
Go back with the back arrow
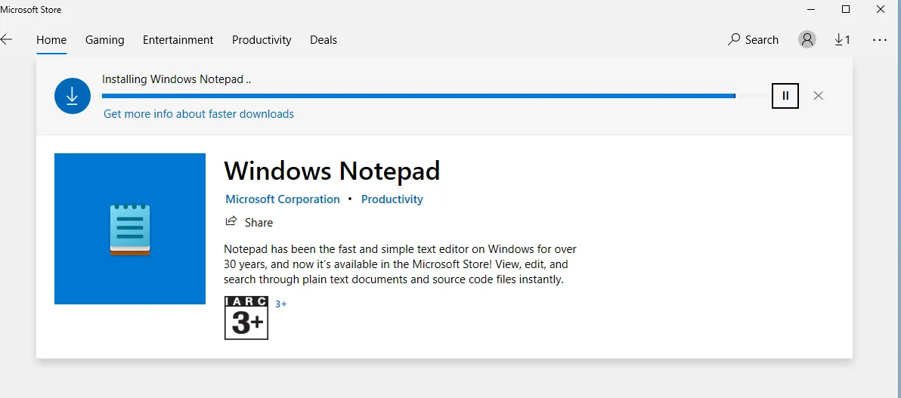[x=6, y=39]
